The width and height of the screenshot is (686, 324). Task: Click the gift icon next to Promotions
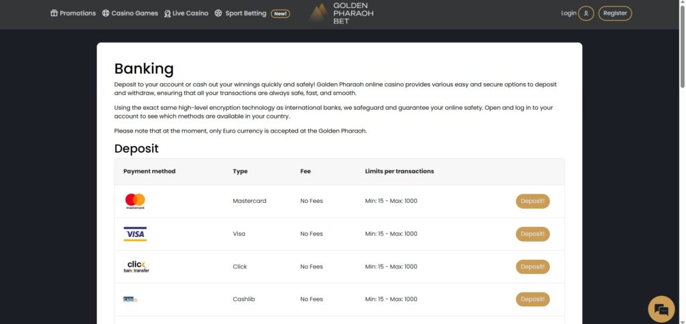(54, 13)
